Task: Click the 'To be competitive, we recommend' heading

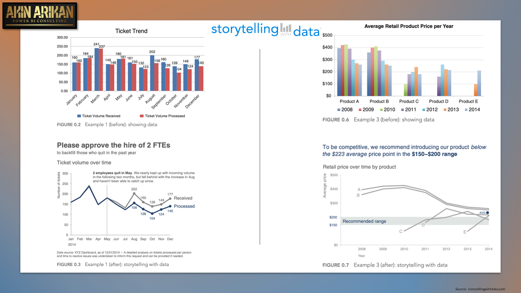Action: tap(405, 151)
